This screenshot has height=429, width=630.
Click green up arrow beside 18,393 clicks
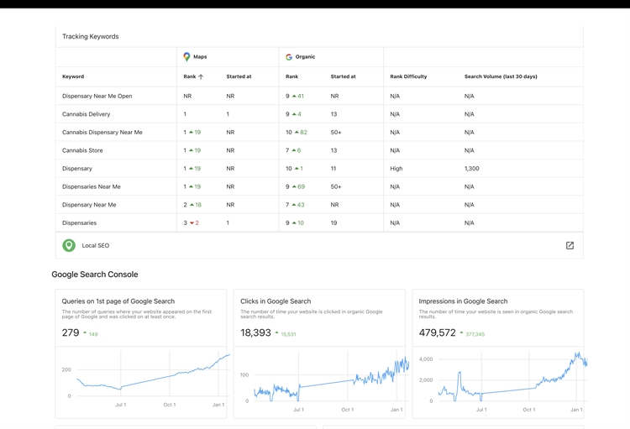(277, 333)
